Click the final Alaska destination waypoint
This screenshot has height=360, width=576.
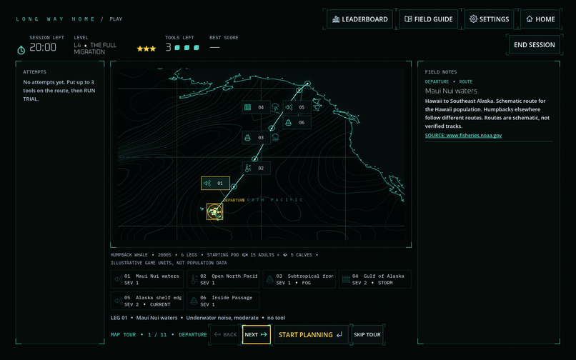click(x=308, y=84)
